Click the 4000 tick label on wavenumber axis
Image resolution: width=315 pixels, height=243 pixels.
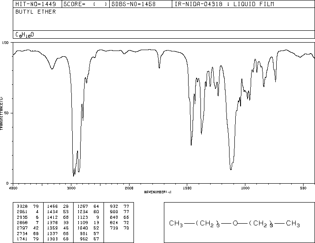(x=13, y=188)
